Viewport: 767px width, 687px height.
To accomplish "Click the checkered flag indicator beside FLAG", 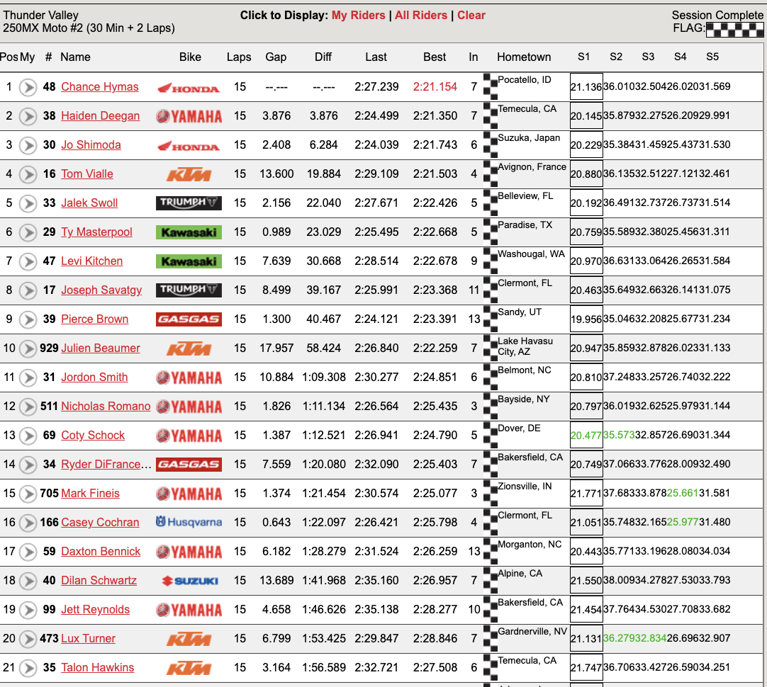I will (736, 30).
